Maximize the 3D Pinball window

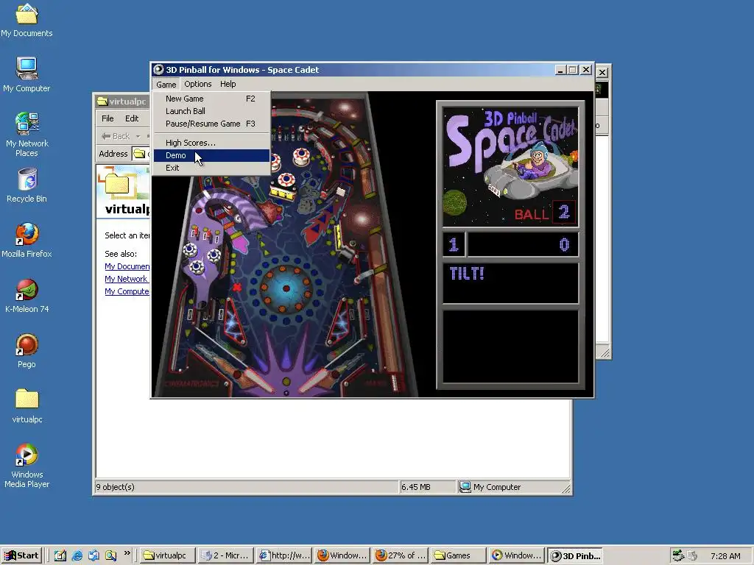572,70
